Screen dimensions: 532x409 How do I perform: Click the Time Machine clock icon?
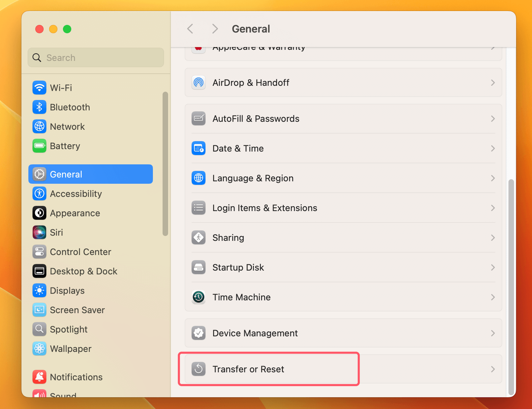tap(198, 297)
